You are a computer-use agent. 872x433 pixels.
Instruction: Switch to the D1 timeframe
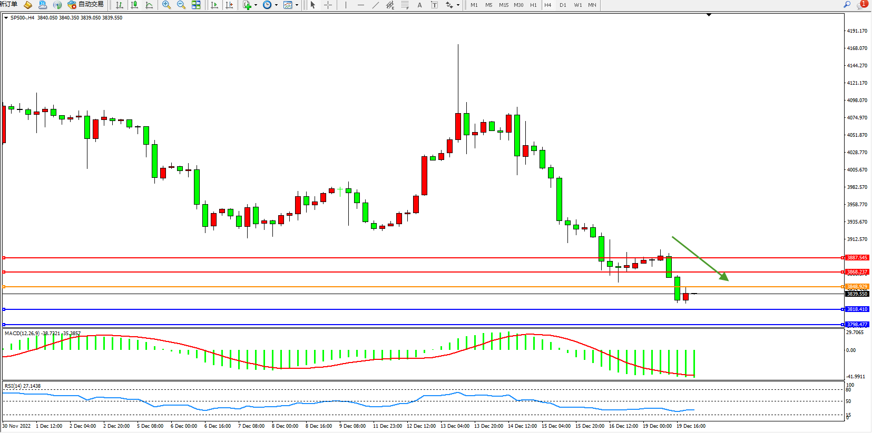click(563, 5)
